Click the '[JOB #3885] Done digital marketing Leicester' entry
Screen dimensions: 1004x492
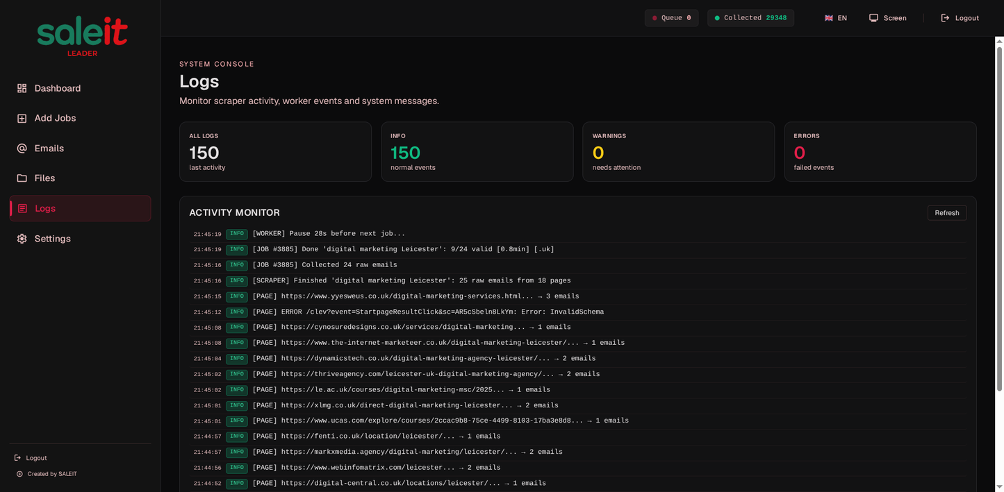[x=578, y=250]
